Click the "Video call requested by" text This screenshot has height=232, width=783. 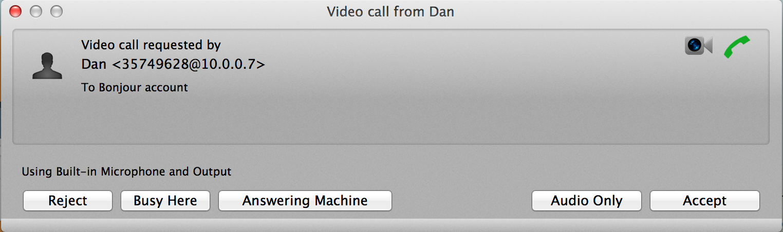[151, 45]
